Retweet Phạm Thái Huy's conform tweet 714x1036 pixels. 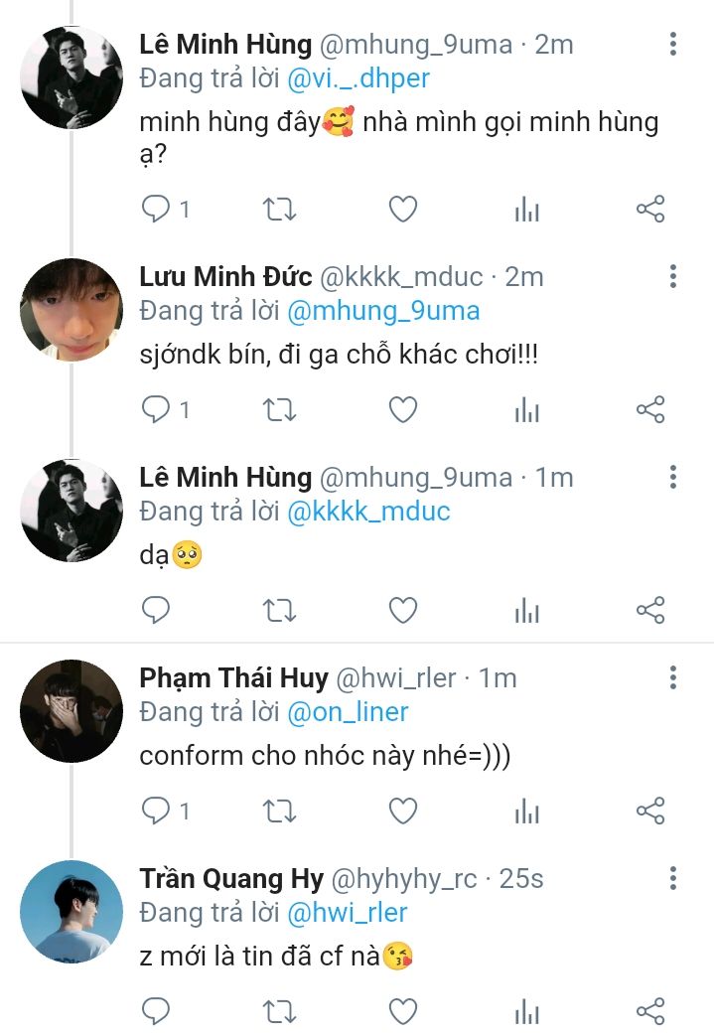pyautogui.click(x=278, y=811)
